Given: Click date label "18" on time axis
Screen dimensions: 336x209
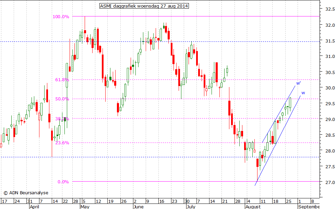Looking at the screenshot, I should tap(276, 201).
